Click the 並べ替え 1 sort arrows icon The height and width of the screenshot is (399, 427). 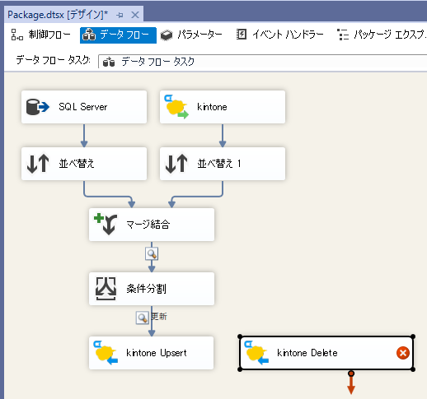(176, 164)
